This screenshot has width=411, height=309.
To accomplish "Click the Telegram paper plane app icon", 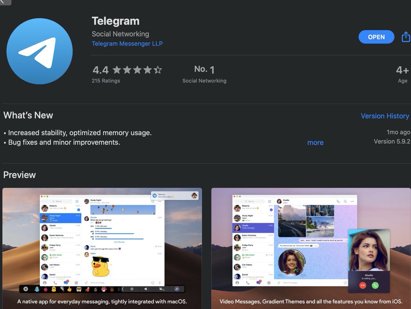I will 40,51.
